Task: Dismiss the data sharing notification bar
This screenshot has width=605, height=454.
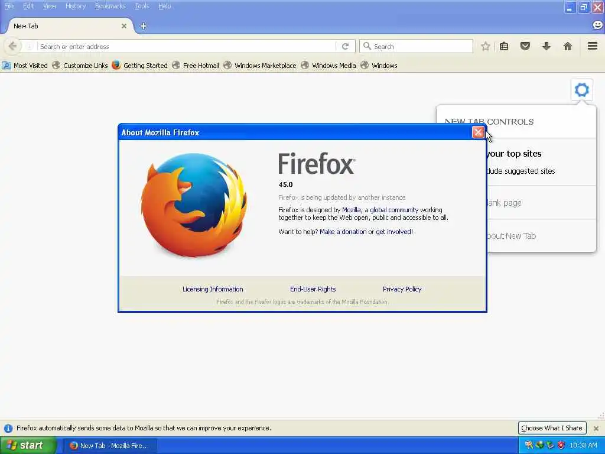Action: click(596, 428)
